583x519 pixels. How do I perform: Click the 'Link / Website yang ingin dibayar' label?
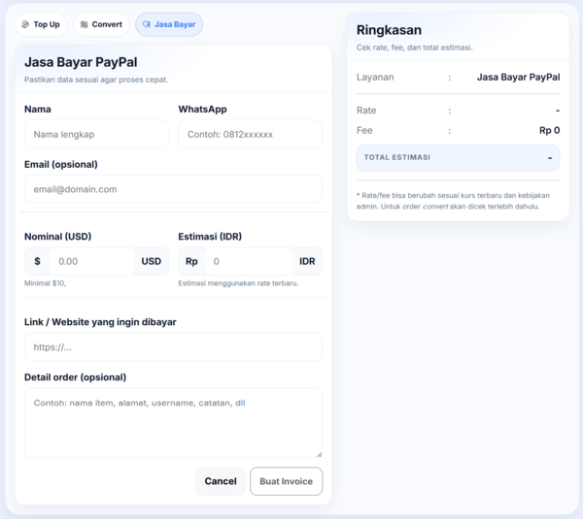tap(100, 322)
